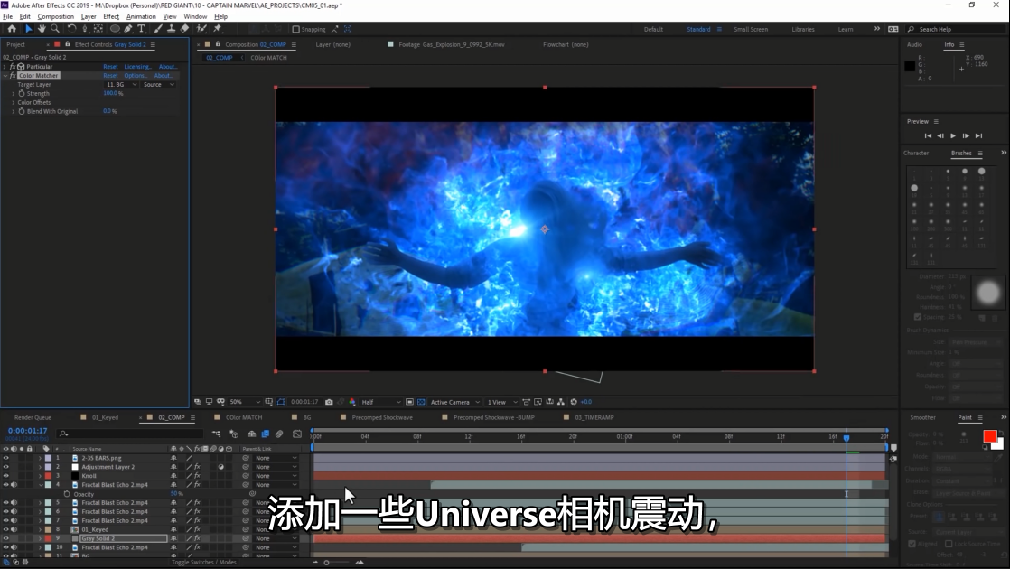Hide the Adjustment Layer 2 layer
The width and height of the screenshot is (1010, 569).
click(x=5, y=467)
